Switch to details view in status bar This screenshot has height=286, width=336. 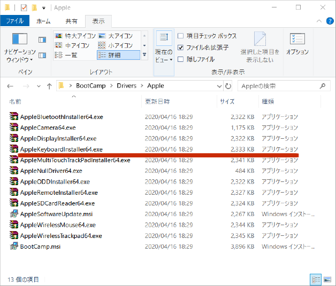click(316, 280)
